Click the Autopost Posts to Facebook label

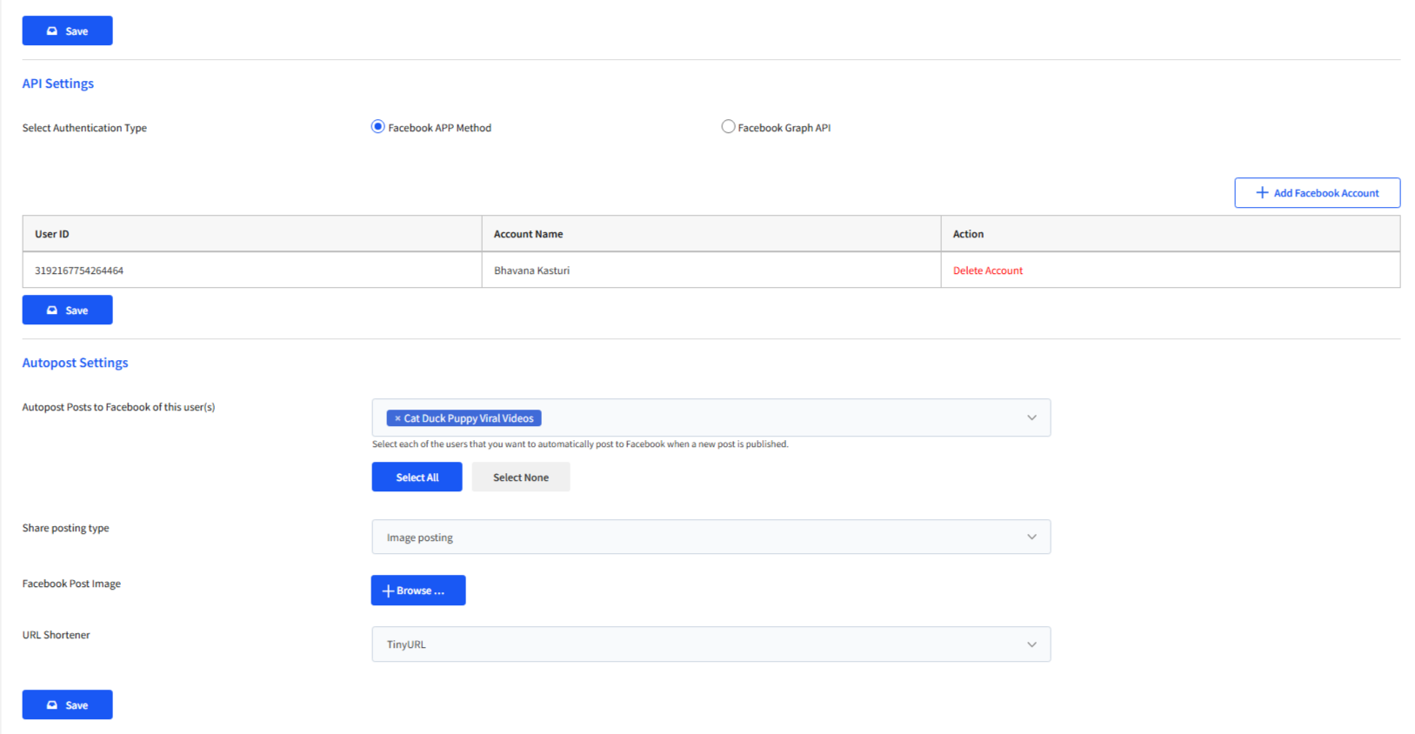click(x=118, y=407)
